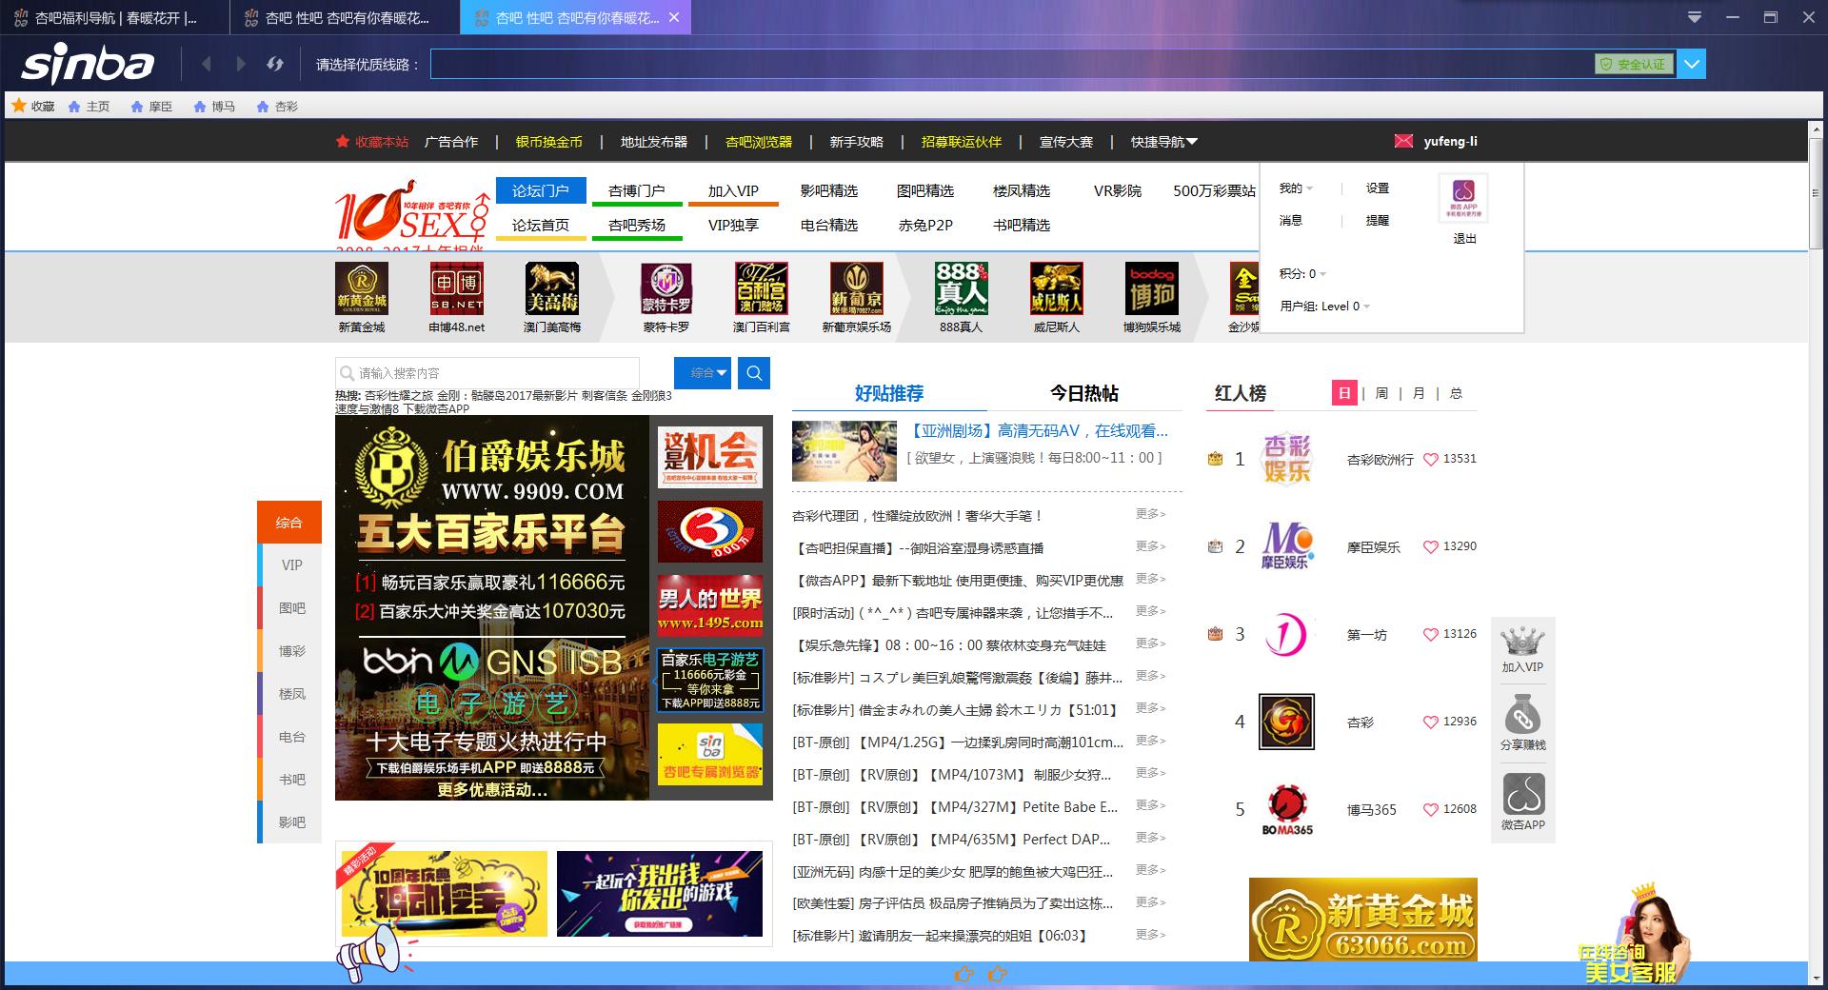Toggle ranking to 总 (total)
Screen dimensions: 1828x990
(x=1456, y=393)
